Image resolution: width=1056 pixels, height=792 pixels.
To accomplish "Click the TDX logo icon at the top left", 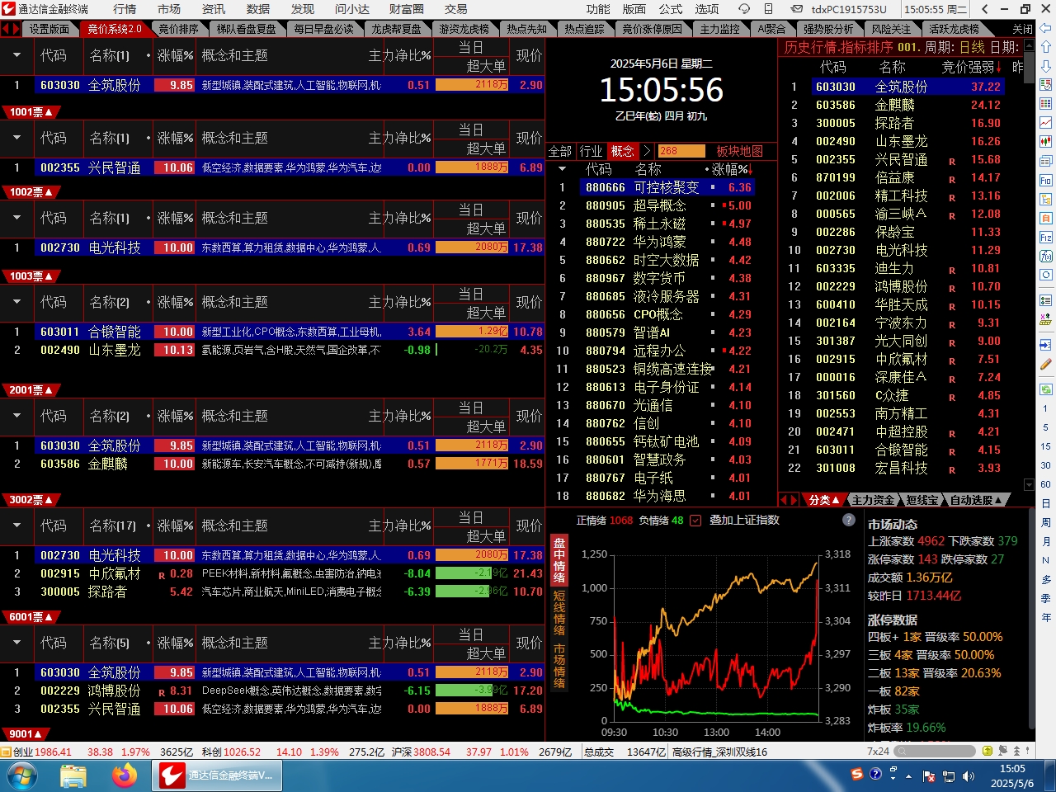I will pyautogui.click(x=8, y=9).
